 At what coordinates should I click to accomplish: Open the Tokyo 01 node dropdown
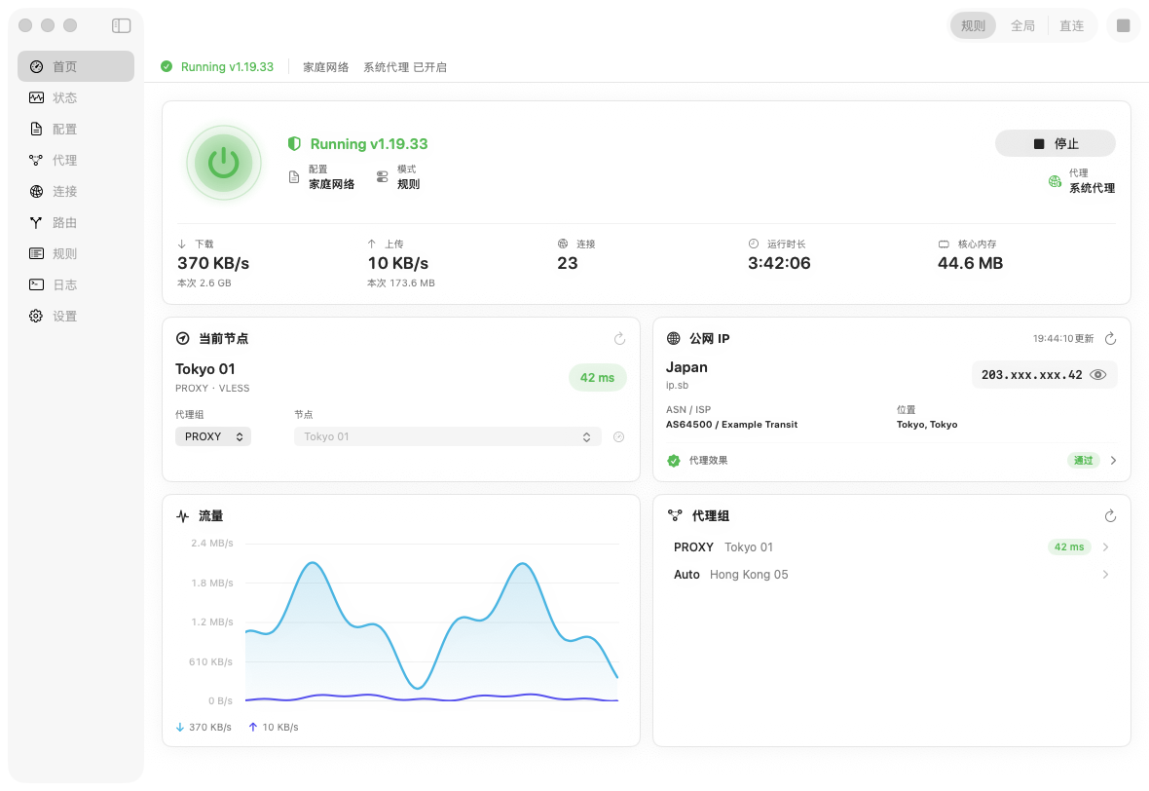pos(448,437)
